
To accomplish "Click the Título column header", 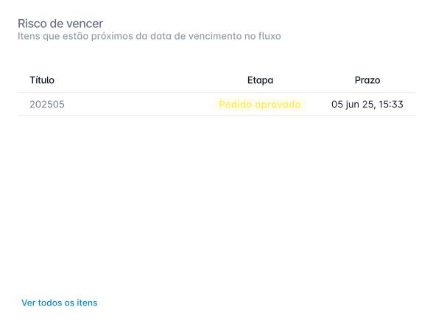I will 42,80.
